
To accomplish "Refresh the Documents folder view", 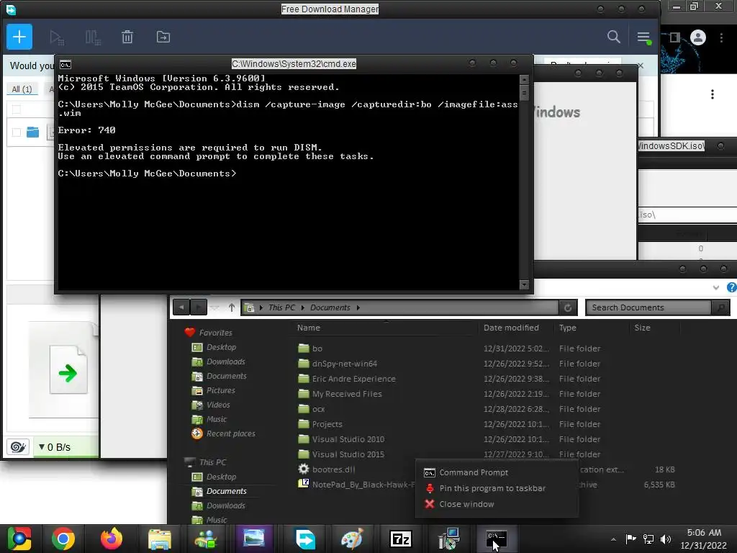I will [x=567, y=307].
